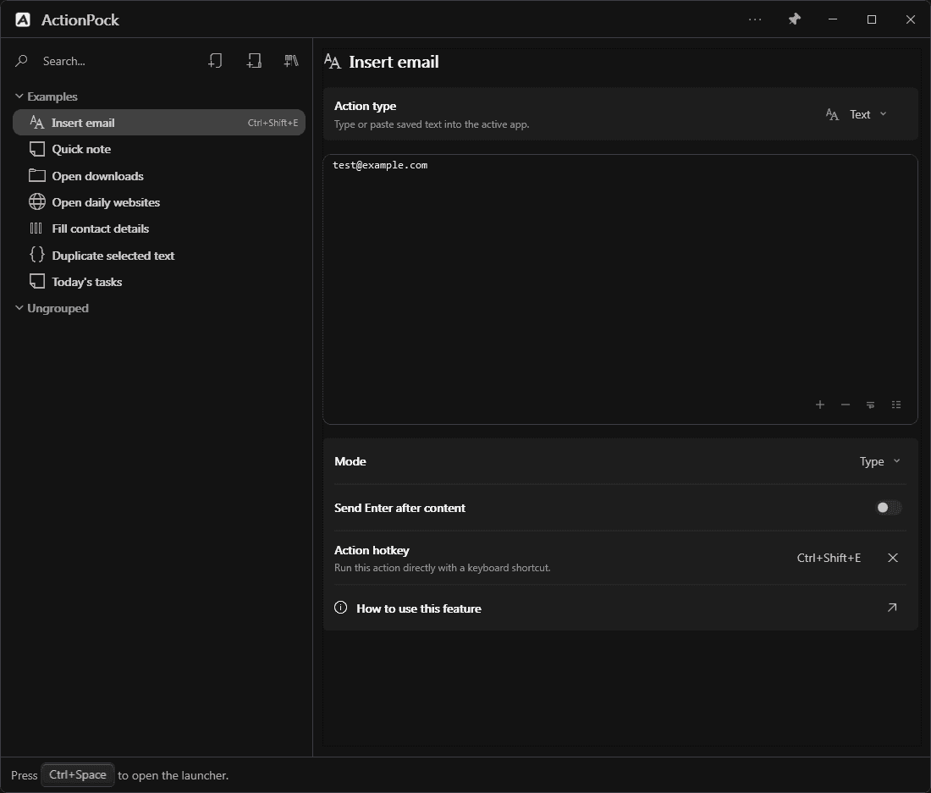Click the info icon beside How to use

pyautogui.click(x=341, y=607)
